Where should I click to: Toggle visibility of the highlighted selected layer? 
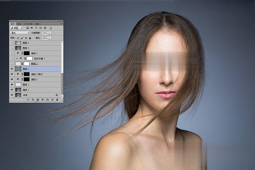click(x=12, y=69)
